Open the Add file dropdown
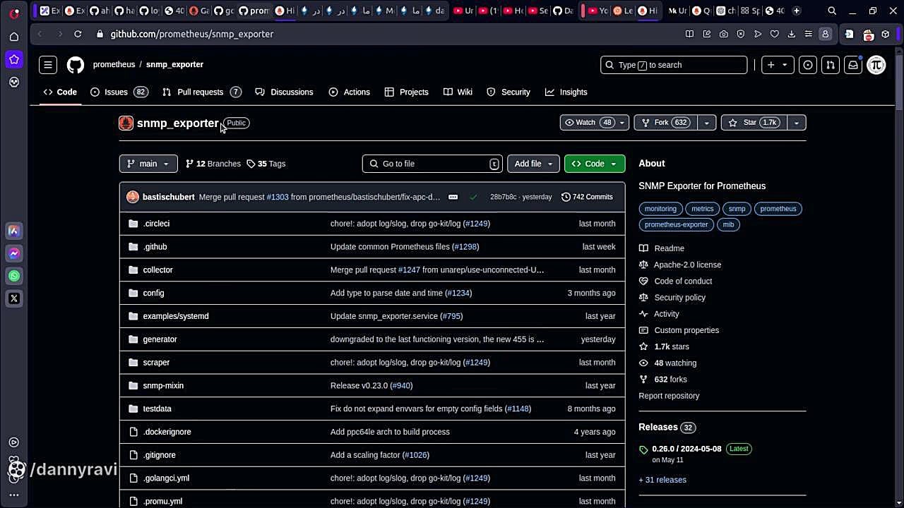Screen dimensions: 904x508 coord(533,164)
